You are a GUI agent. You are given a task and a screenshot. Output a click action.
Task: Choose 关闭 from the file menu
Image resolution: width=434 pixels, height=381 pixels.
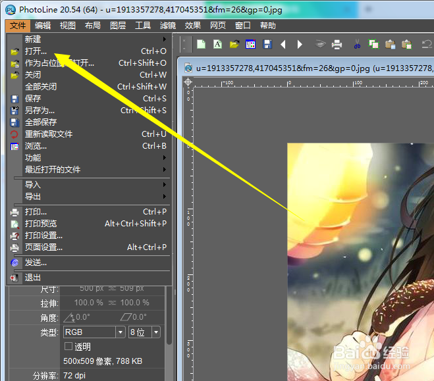tap(88, 75)
